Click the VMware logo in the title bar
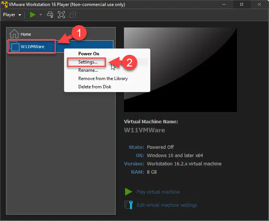Screen dimensions: 269x221 pyautogui.click(x=5, y=5)
